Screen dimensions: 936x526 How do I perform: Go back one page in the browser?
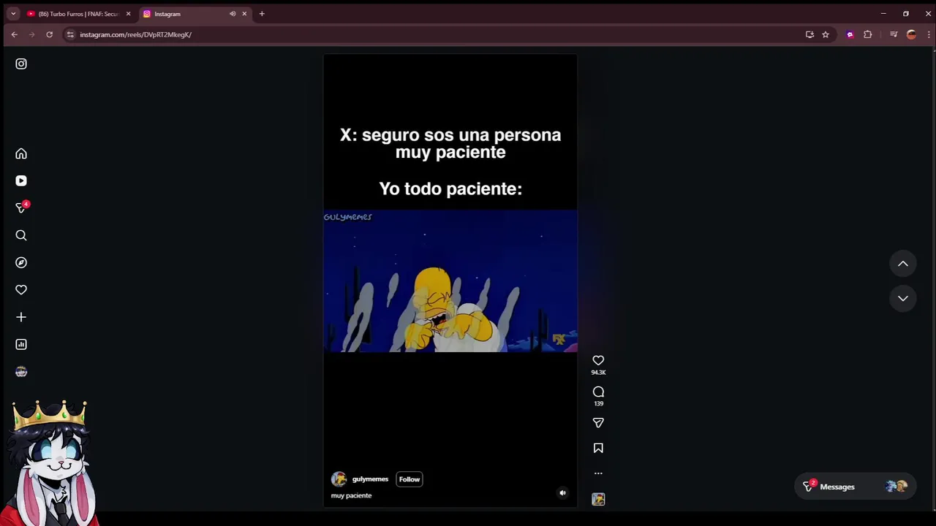coord(14,34)
